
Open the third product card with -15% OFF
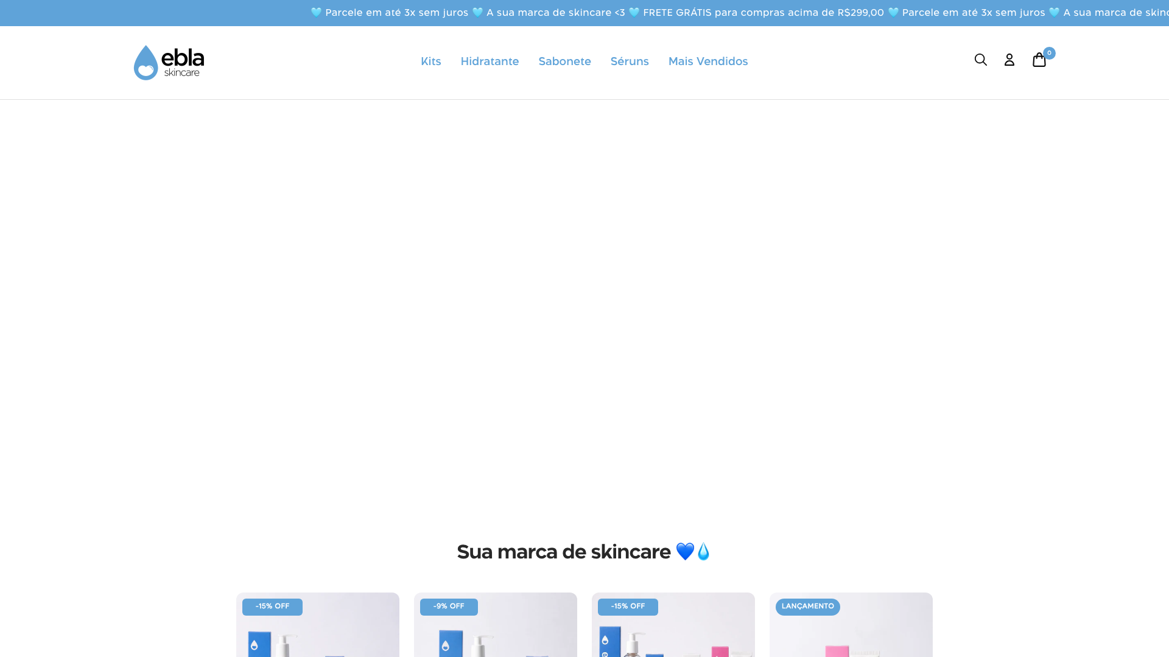pyautogui.click(x=673, y=625)
